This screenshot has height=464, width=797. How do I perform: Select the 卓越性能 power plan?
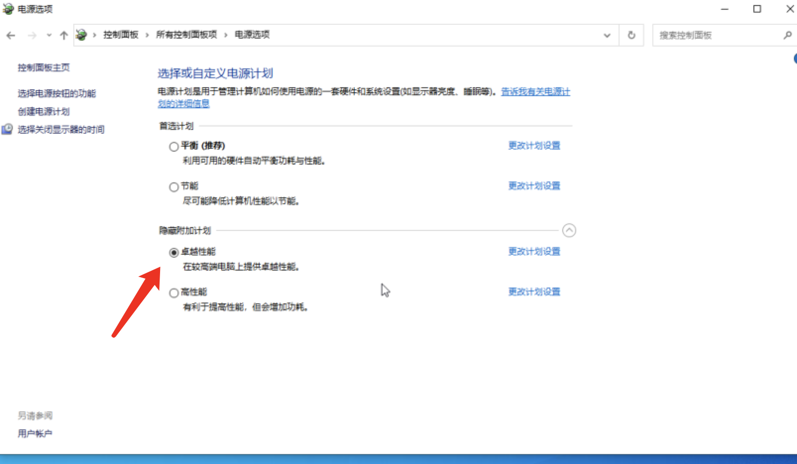click(x=174, y=253)
